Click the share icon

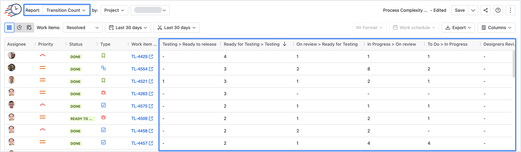(x=486, y=10)
